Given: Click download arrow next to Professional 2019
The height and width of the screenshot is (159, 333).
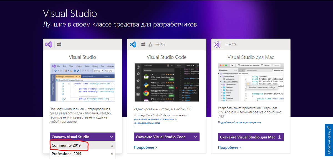Looking at the screenshot, I should pos(112,153).
